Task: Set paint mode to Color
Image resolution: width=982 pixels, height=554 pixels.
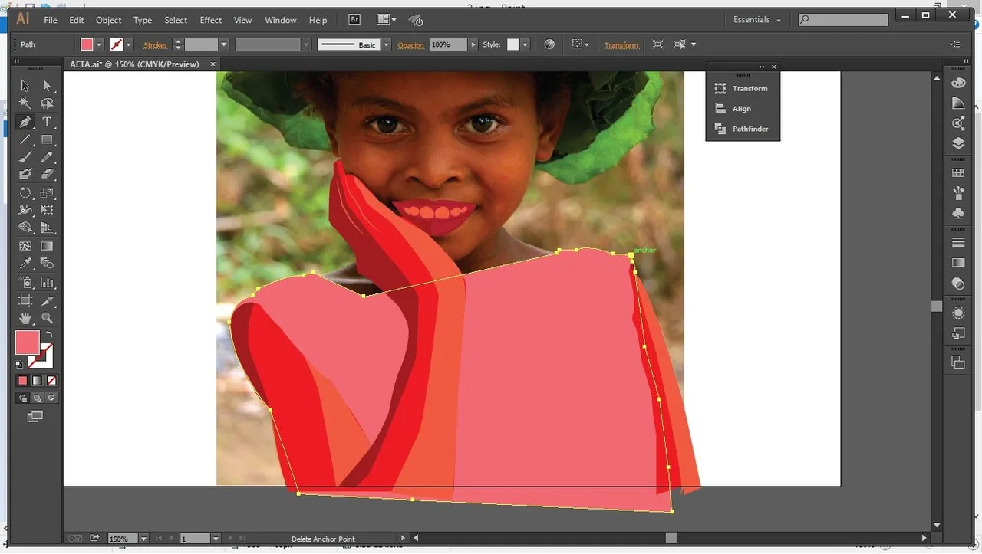Action: point(23,381)
